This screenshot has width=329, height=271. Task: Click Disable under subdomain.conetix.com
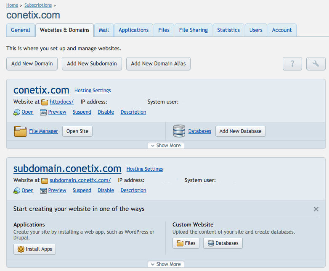[x=106, y=190]
